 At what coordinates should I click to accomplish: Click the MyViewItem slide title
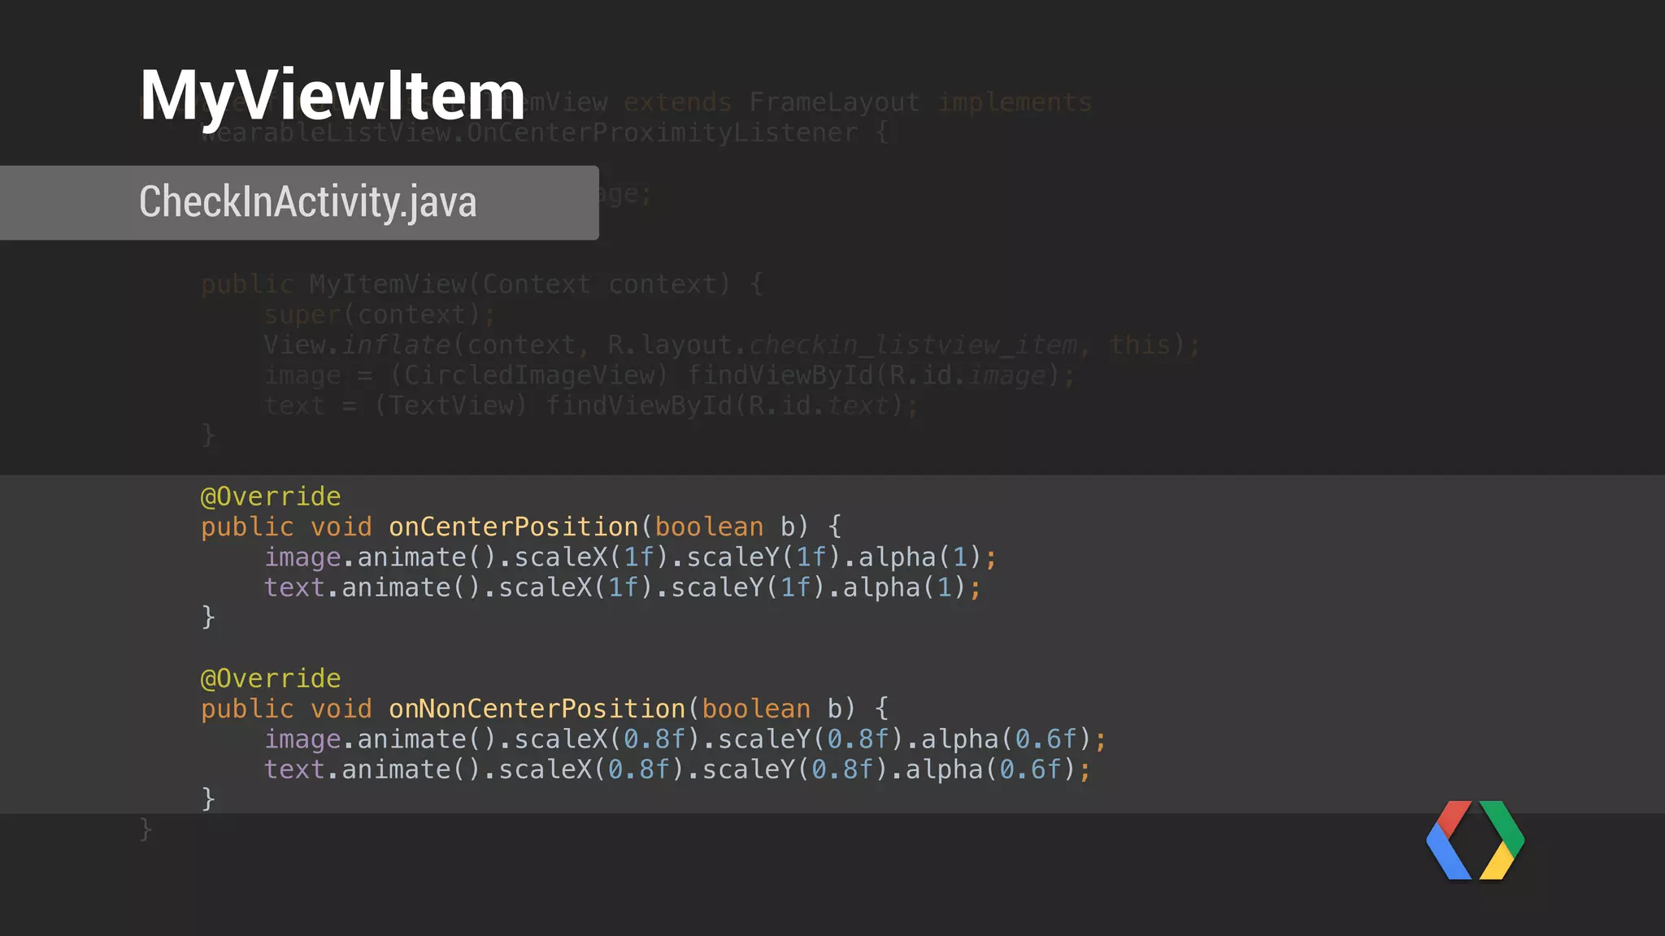tap(333, 96)
